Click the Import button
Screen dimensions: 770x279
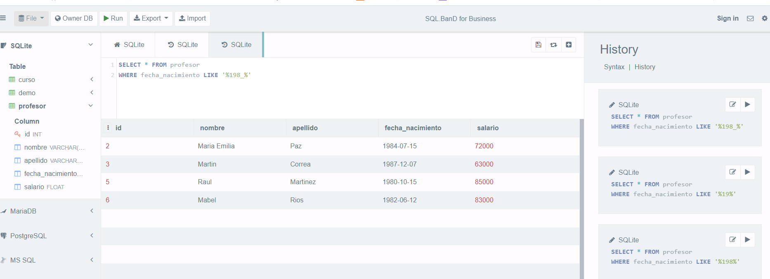point(192,19)
